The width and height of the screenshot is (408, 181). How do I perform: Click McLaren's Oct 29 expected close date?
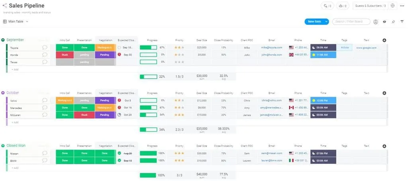(127, 115)
